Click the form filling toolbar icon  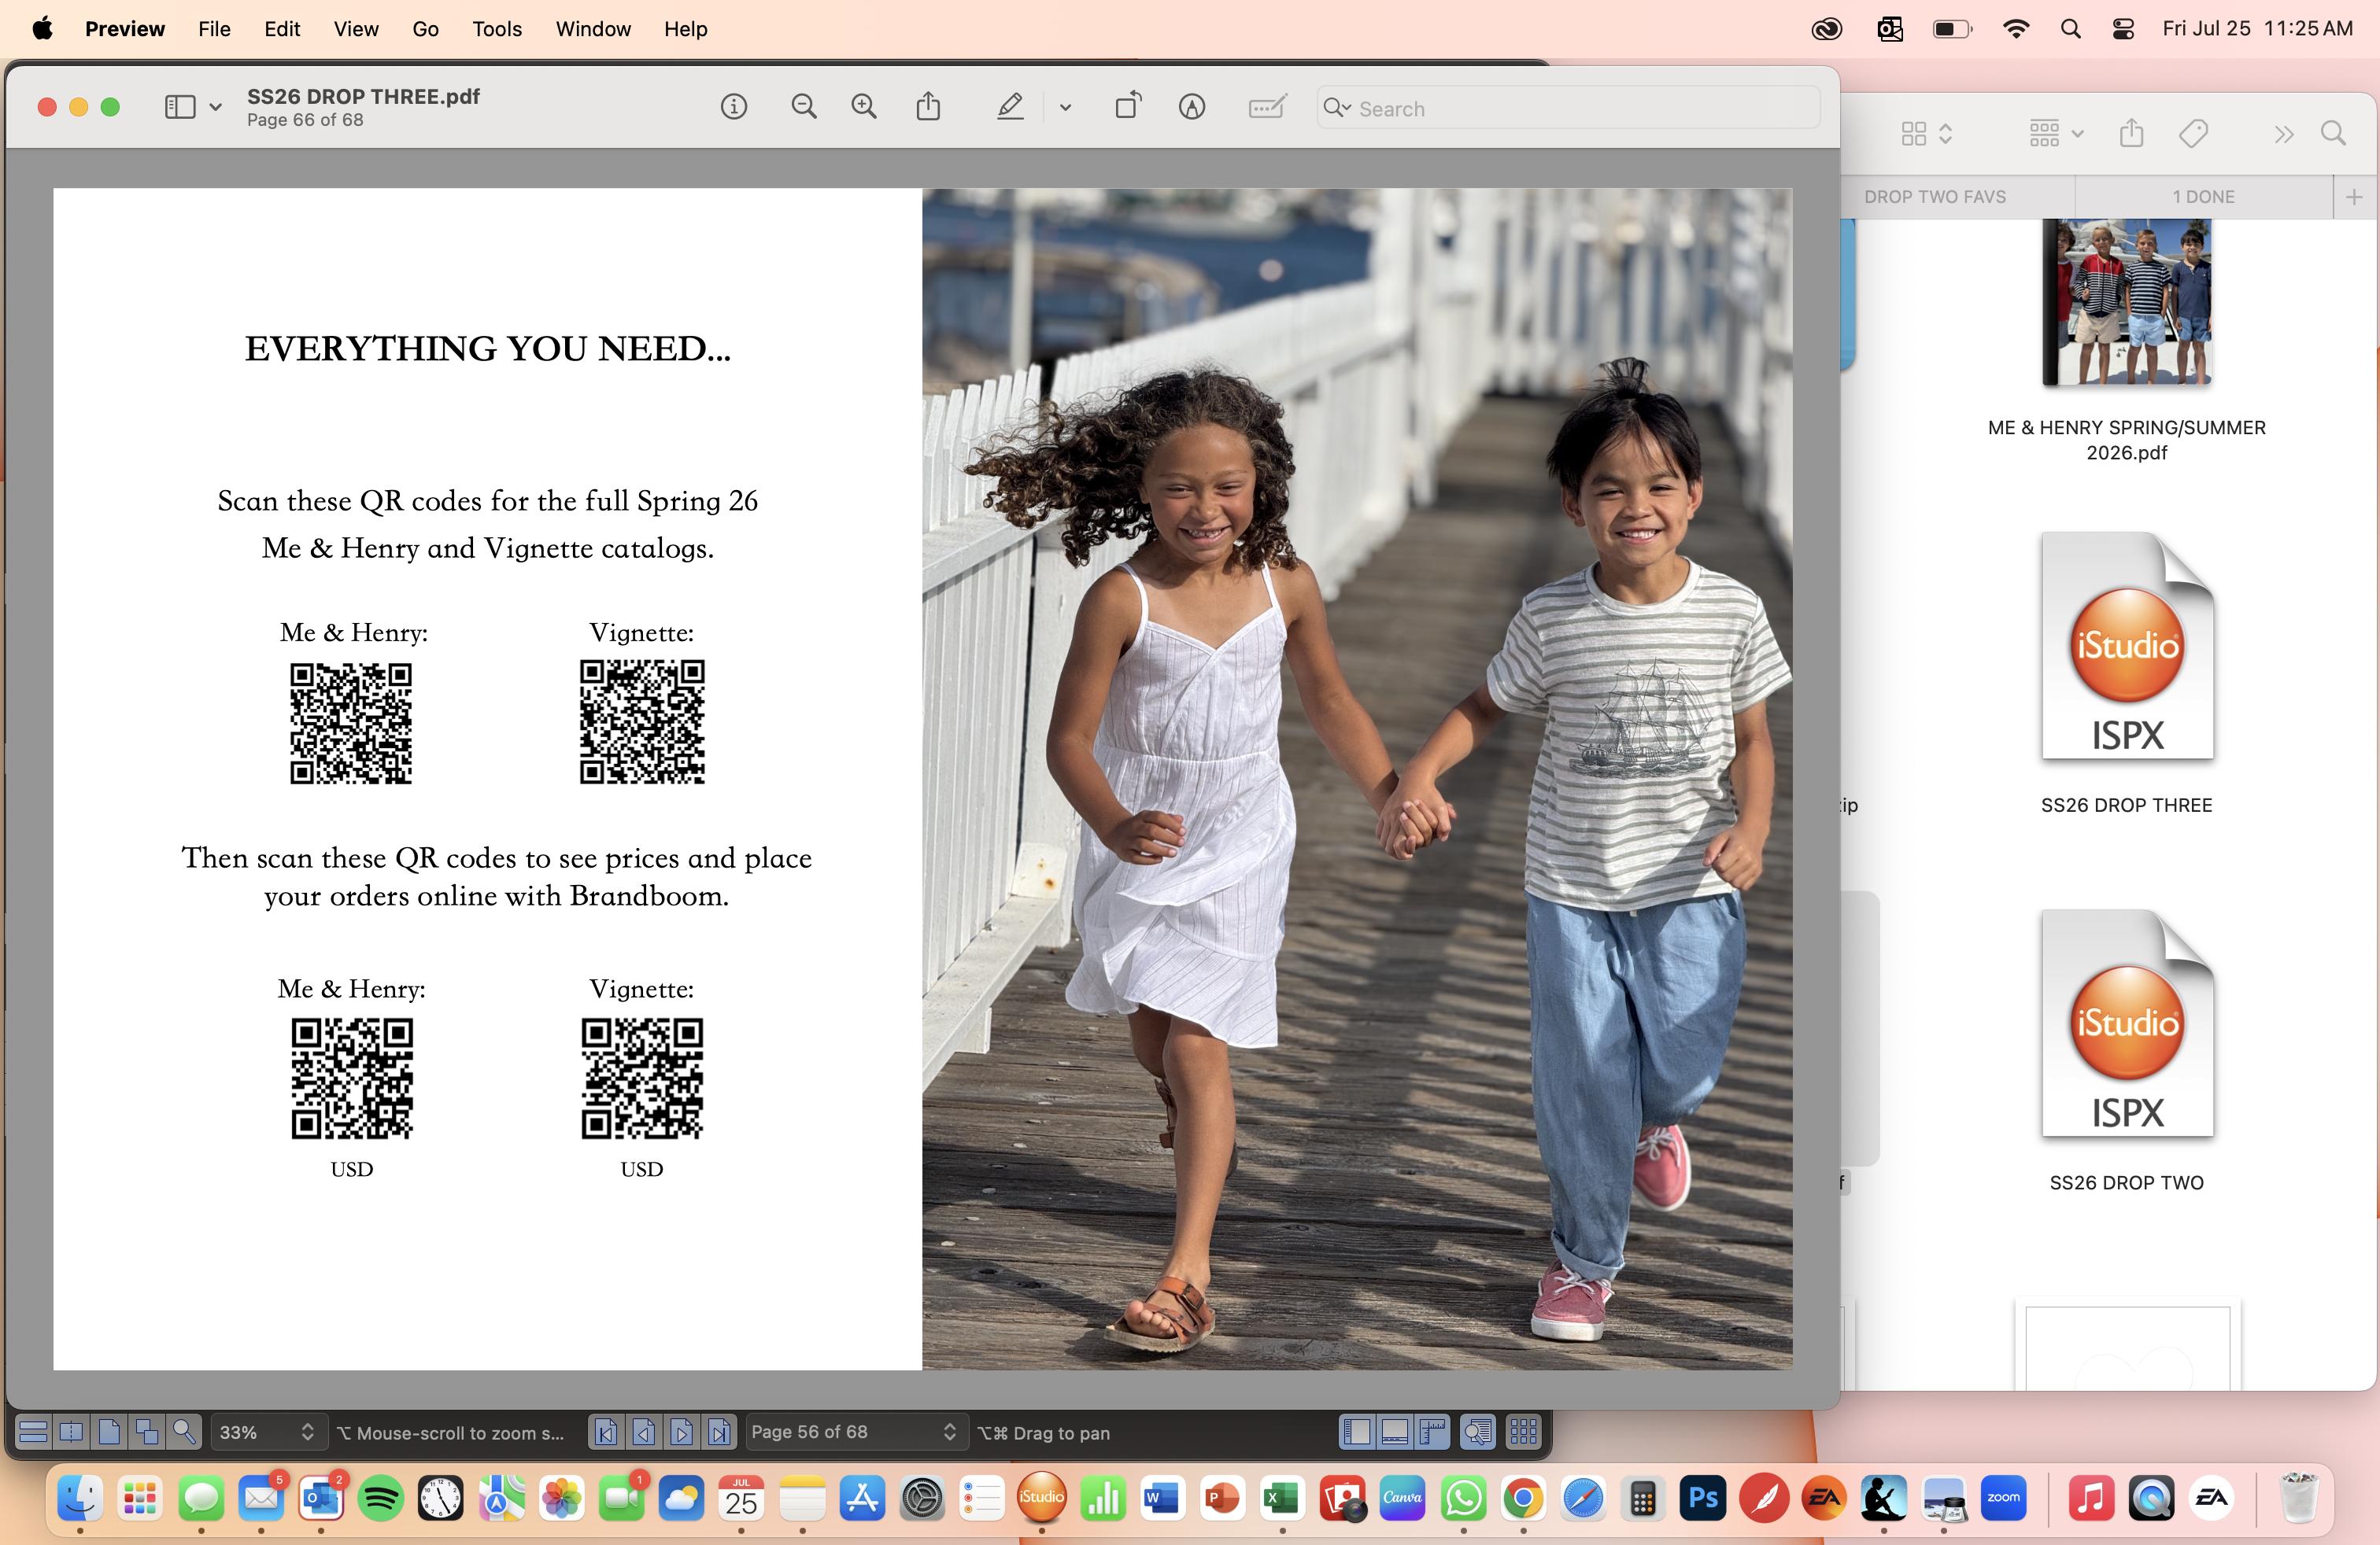pos(1267,107)
